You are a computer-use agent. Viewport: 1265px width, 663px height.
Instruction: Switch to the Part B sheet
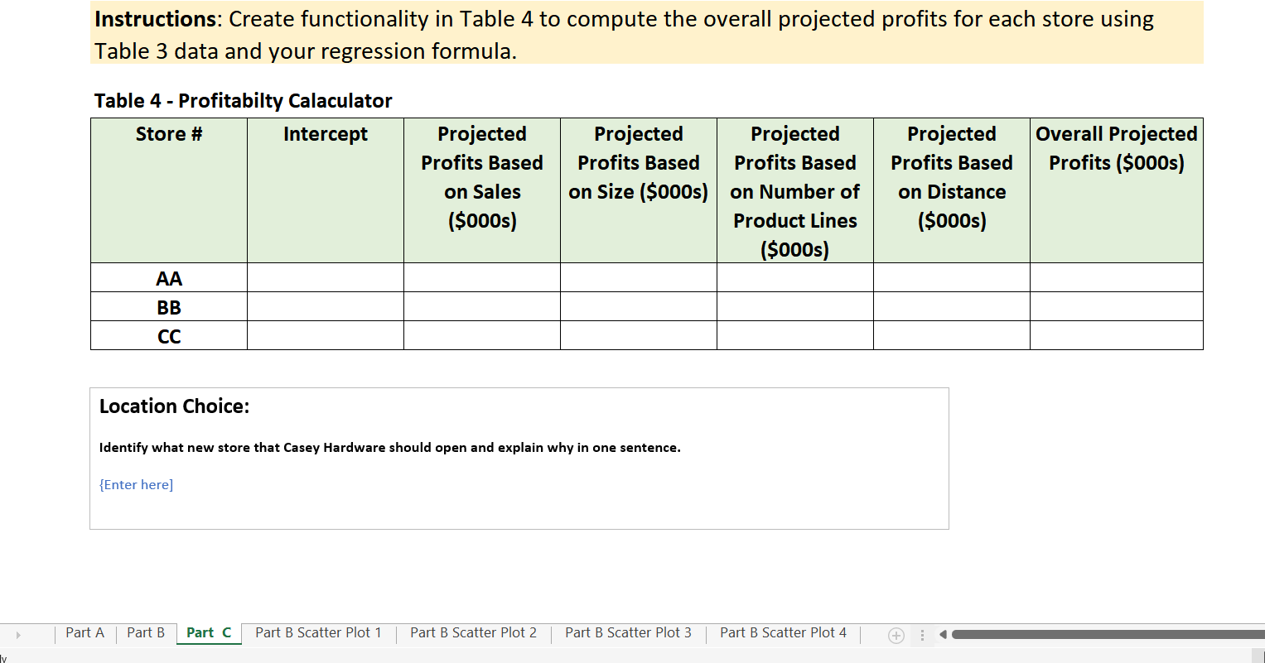(x=146, y=632)
